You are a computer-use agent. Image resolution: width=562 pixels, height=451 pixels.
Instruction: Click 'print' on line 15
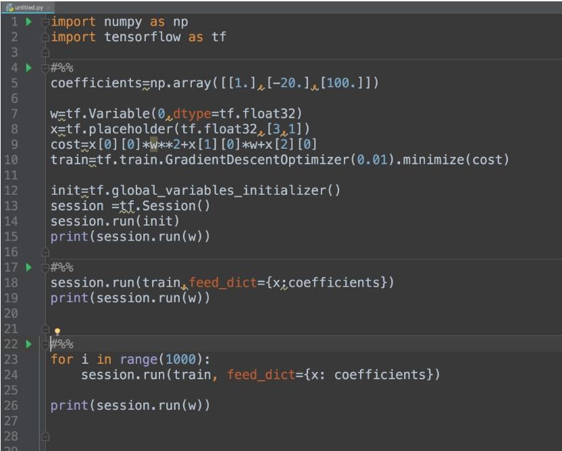click(69, 237)
